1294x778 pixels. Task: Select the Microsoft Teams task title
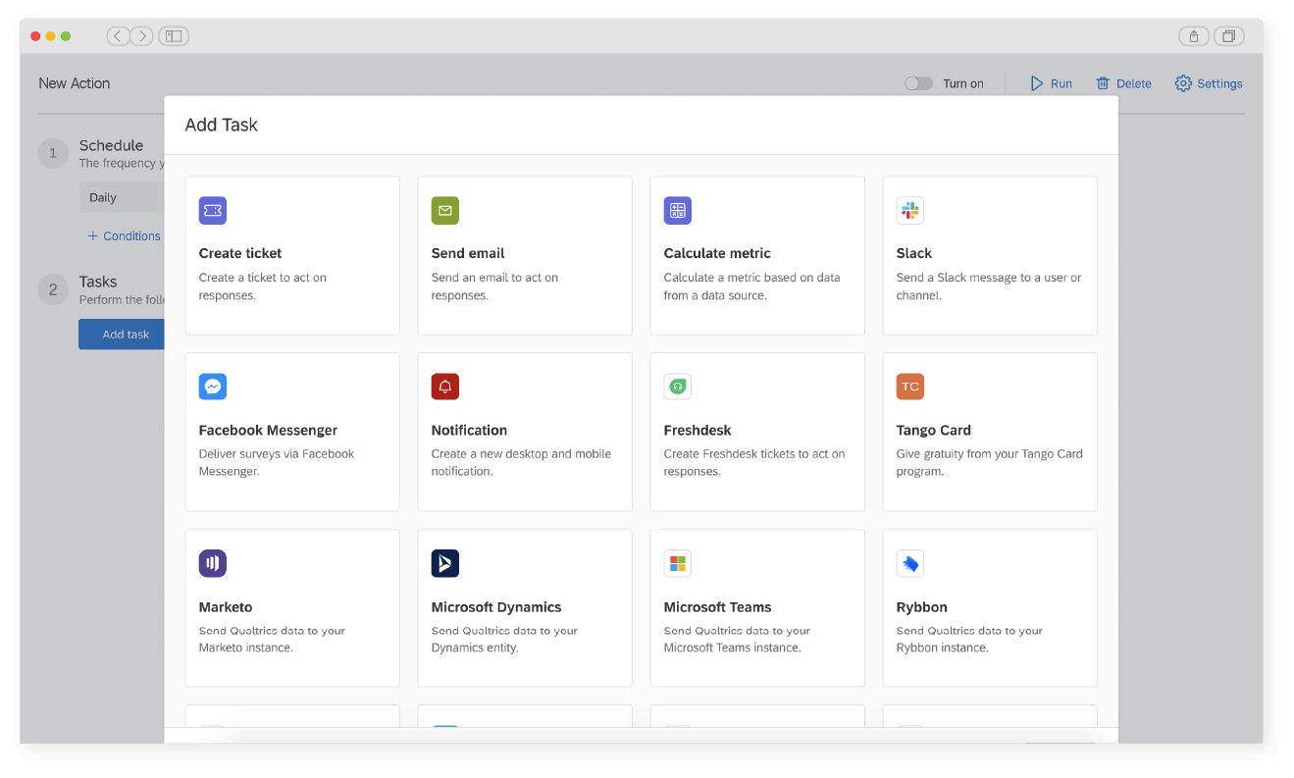tap(718, 607)
